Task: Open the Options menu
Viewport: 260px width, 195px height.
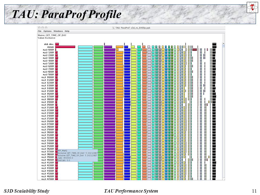Action: [x=47, y=31]
